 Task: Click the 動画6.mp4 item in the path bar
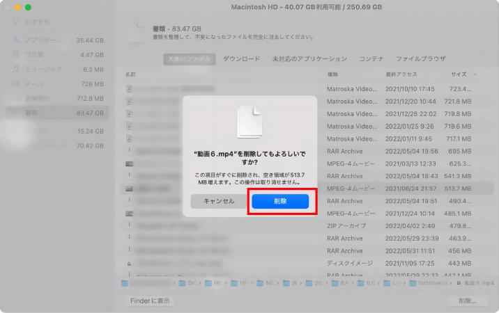point(475,283)
